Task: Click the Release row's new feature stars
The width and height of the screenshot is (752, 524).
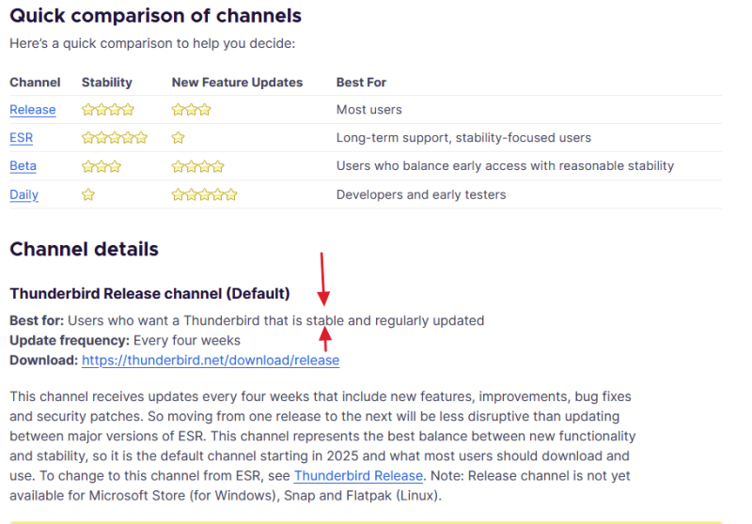Action: 191,110
